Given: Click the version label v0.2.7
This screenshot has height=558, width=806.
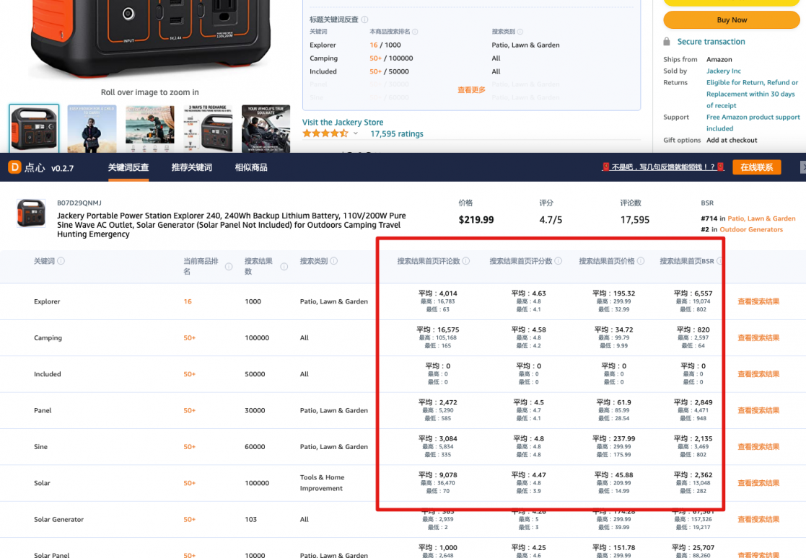Looking at the screenshot, I should click(x=62, y=168).
